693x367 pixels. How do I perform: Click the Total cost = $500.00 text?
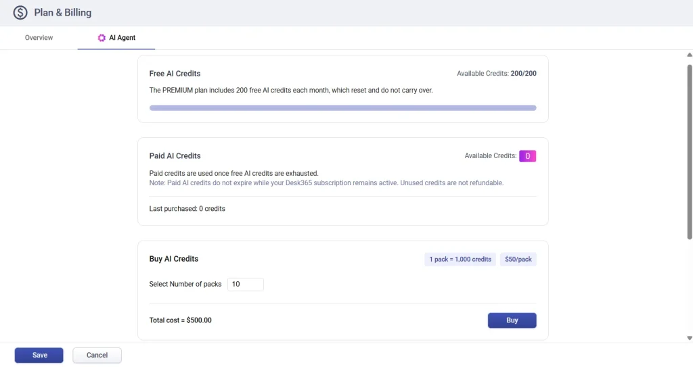(x=180, y=320)
